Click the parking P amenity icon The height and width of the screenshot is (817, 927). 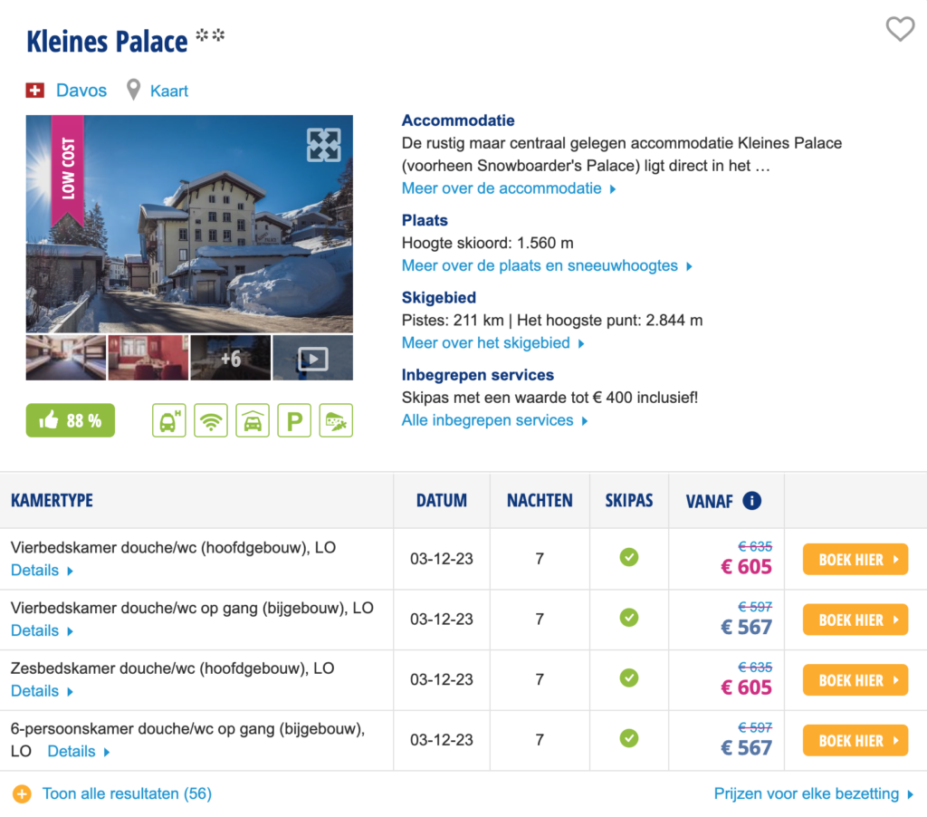294,420
